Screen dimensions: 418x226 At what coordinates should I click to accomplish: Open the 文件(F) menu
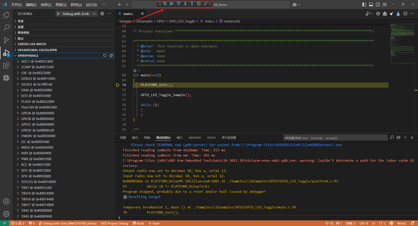coord(16,4)
